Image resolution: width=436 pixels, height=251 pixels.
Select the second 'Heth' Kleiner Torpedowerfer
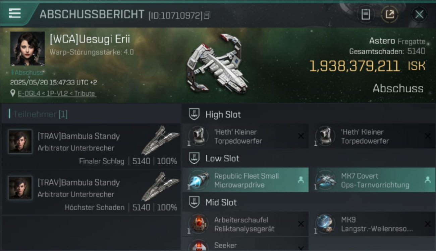(x=372, y=136)
